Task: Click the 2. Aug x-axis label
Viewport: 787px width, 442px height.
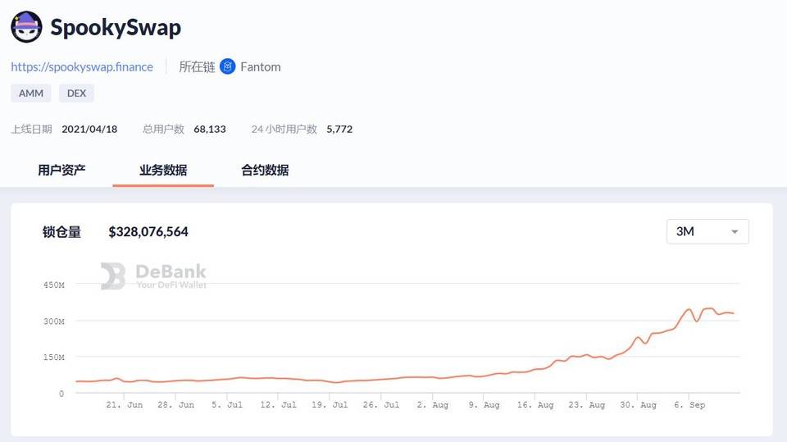Action: tap(432, 404)
